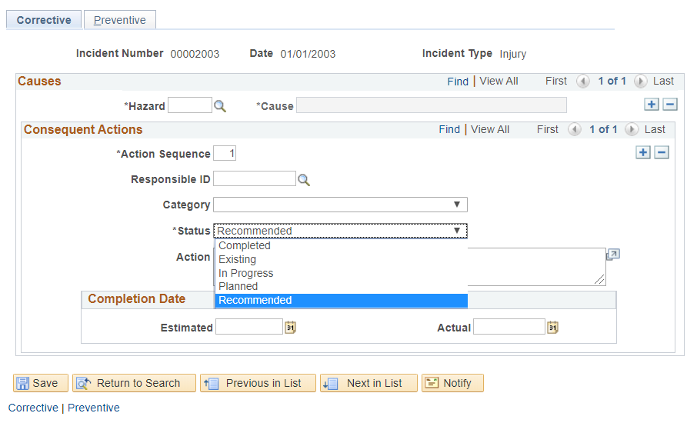This screenshot has width=697, height=423.
Task: Switch to the Preventive tab
Action: pos(119,20)
